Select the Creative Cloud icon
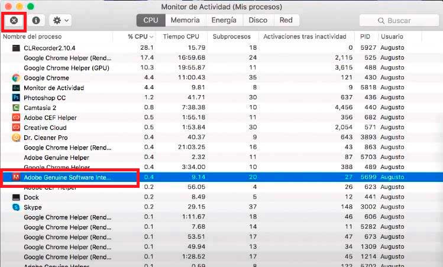 pyautogui.click(x=16, y=128)
